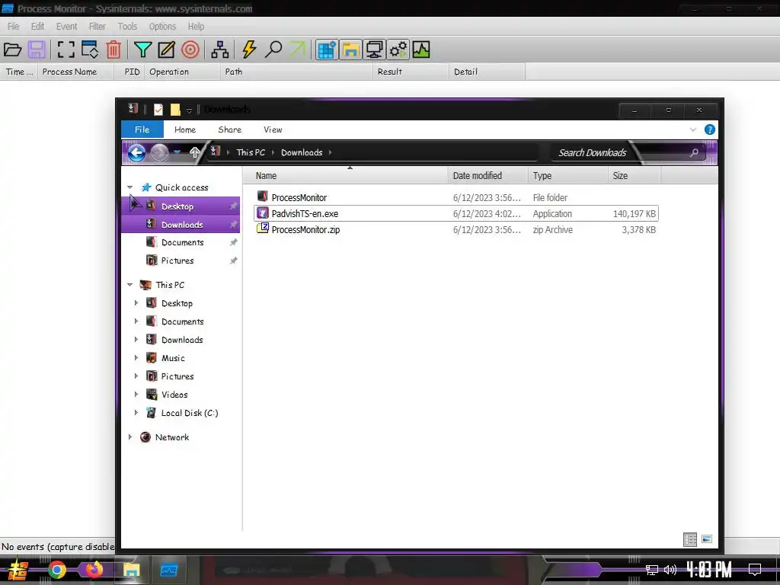Screen dimensions: 780x585
Task: Click the Clear trash icon in Process Monitor
Action: click(x=113, y=50)
